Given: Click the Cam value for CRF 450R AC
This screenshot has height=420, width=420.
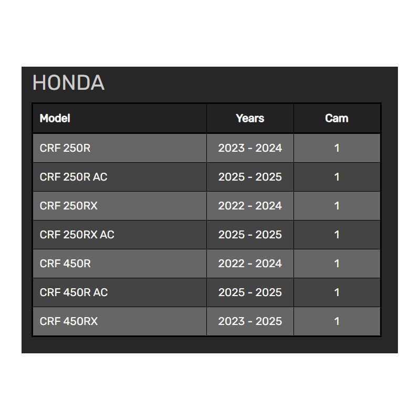Looking at the screenshot, I should point(337,292).
